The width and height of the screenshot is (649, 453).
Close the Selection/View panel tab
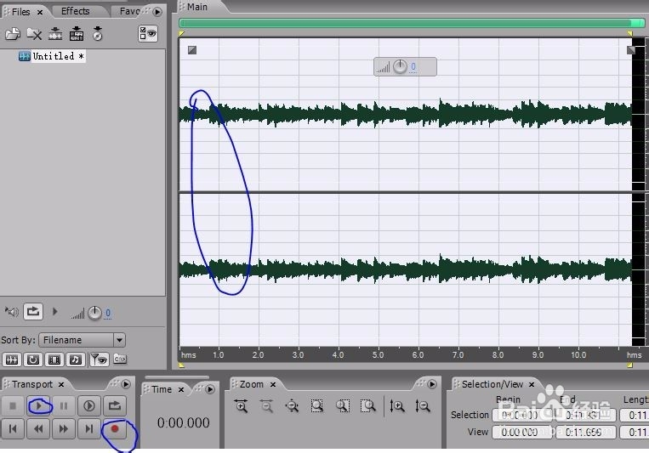coord(532,384)
